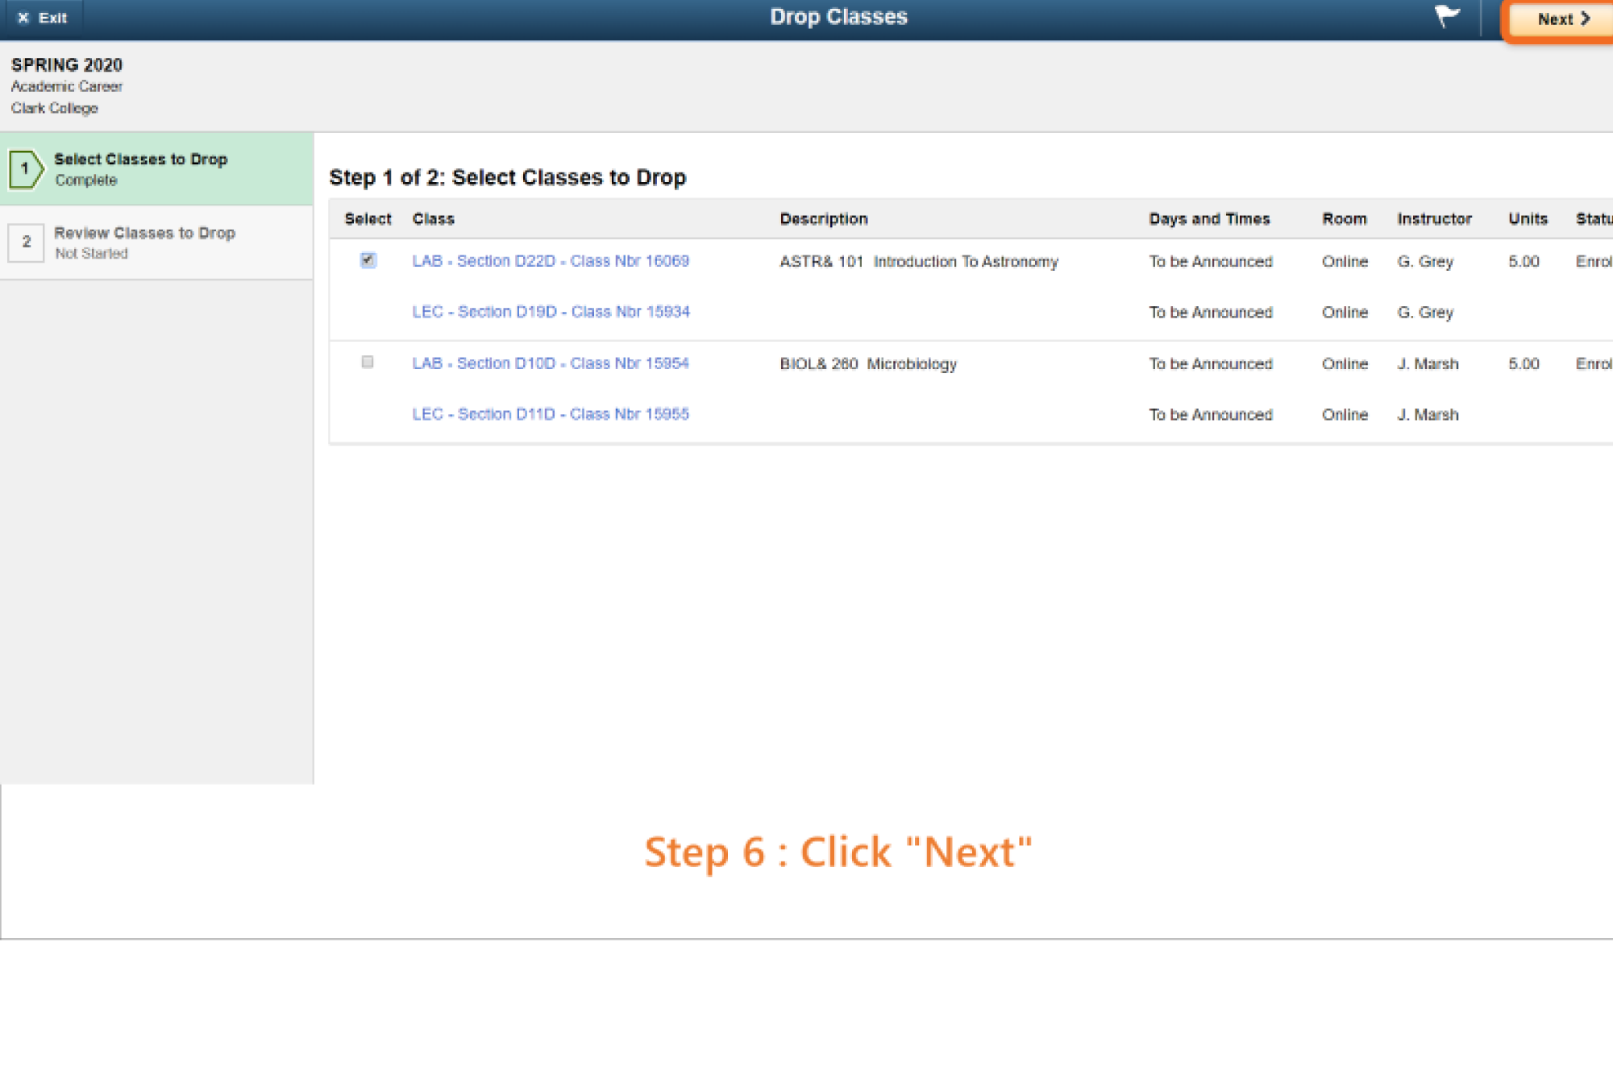Open LAB Section D10D Class Nbr 15954 link
The height and width of the screenshot is (1071, 1613).
[x=551, y=363]
